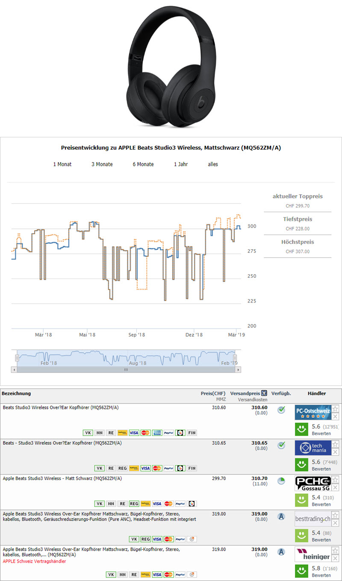The width and height of the screenshot is (342, 581).
Task: Show 1 Jahr price history
Action: click(180, 164)
